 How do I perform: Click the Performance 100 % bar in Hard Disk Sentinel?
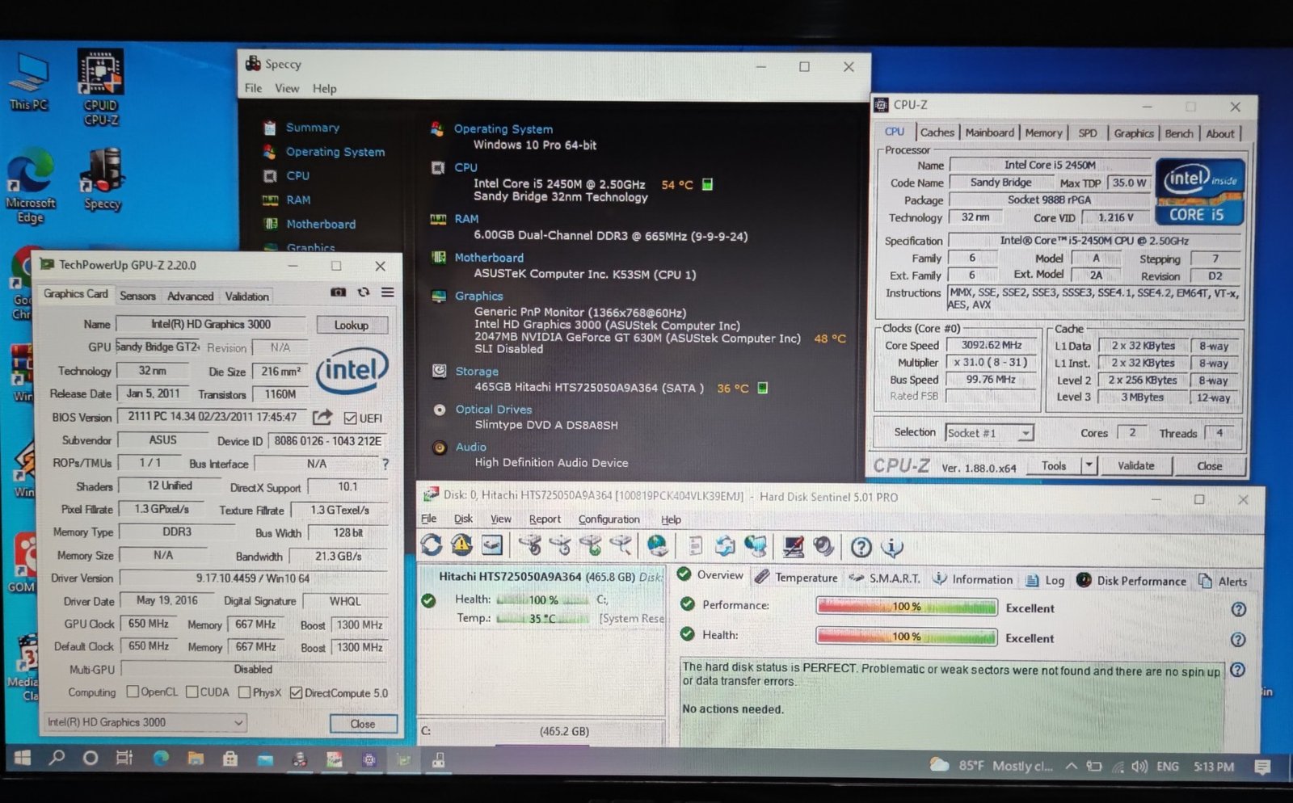pos(907,607)
